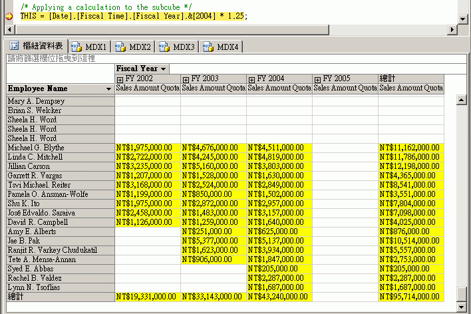Click the NT$2,722,000.00 cell for Linda C. Mitchell

(x=148, y=157)
